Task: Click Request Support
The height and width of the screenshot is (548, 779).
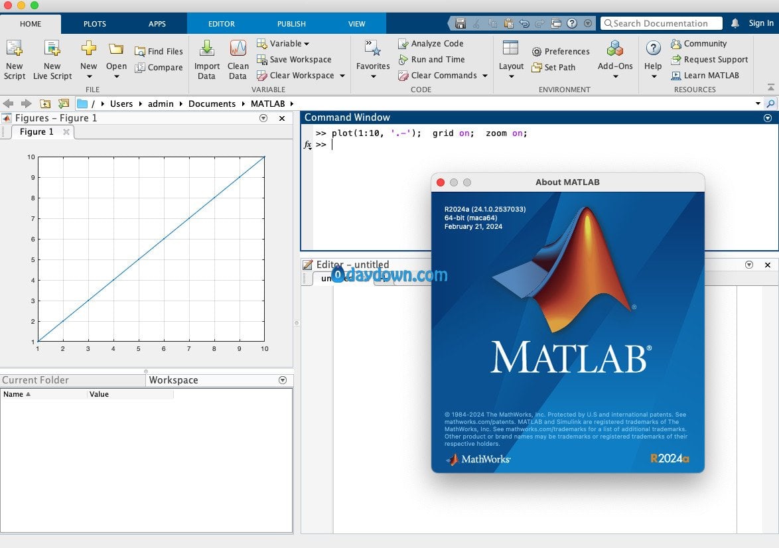Action: (x=709, y=59)
